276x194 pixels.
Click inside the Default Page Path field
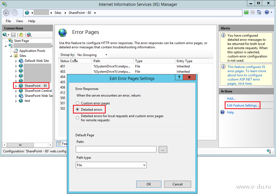coord(116,149)
